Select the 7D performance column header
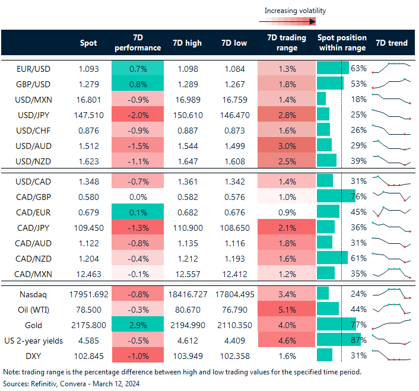The height and width of the screenshot is (391, 419). click(x=137, y=43)
